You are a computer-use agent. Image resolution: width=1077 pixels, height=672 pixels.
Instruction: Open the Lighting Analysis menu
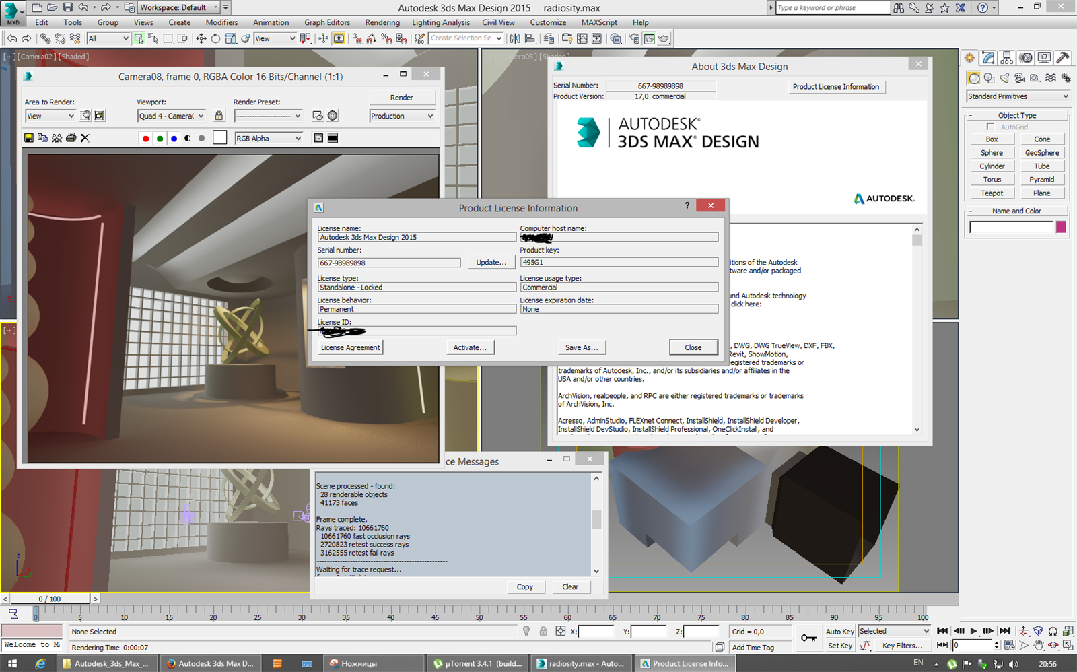pos(441,22)
